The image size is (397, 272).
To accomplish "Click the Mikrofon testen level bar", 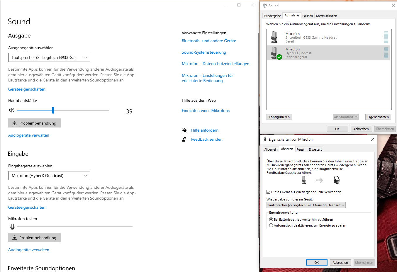I will [75, 227].
